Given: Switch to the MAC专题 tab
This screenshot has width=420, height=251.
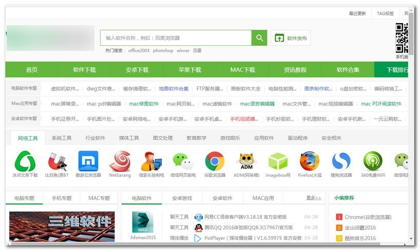Looking at the screenshot, I should click(99, 198).
